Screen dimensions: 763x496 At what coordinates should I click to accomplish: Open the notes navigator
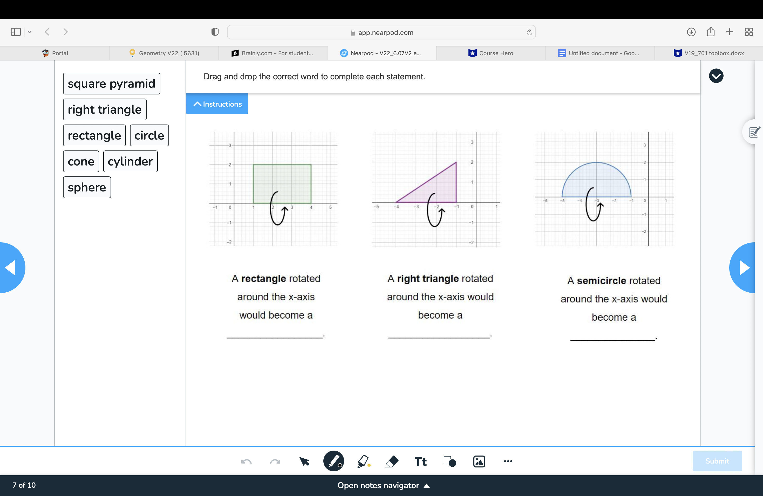pos(384,485)
